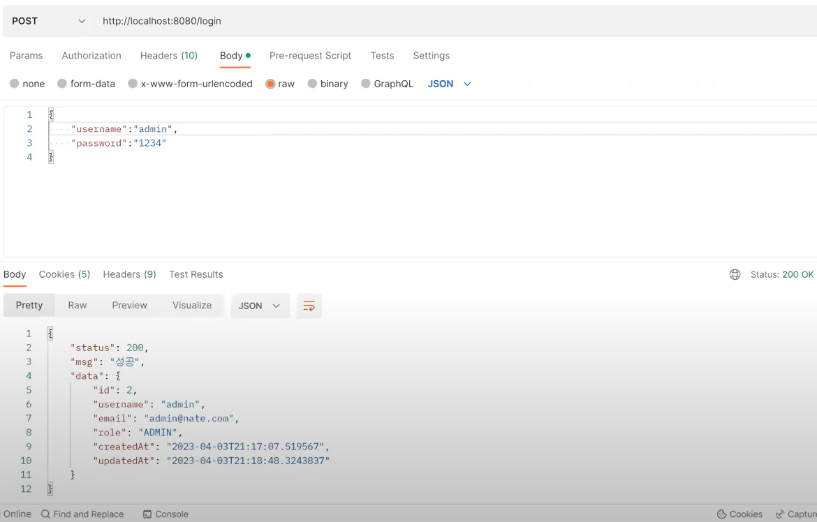
Task: Select the request Body tab
Action: pos(235,56)
